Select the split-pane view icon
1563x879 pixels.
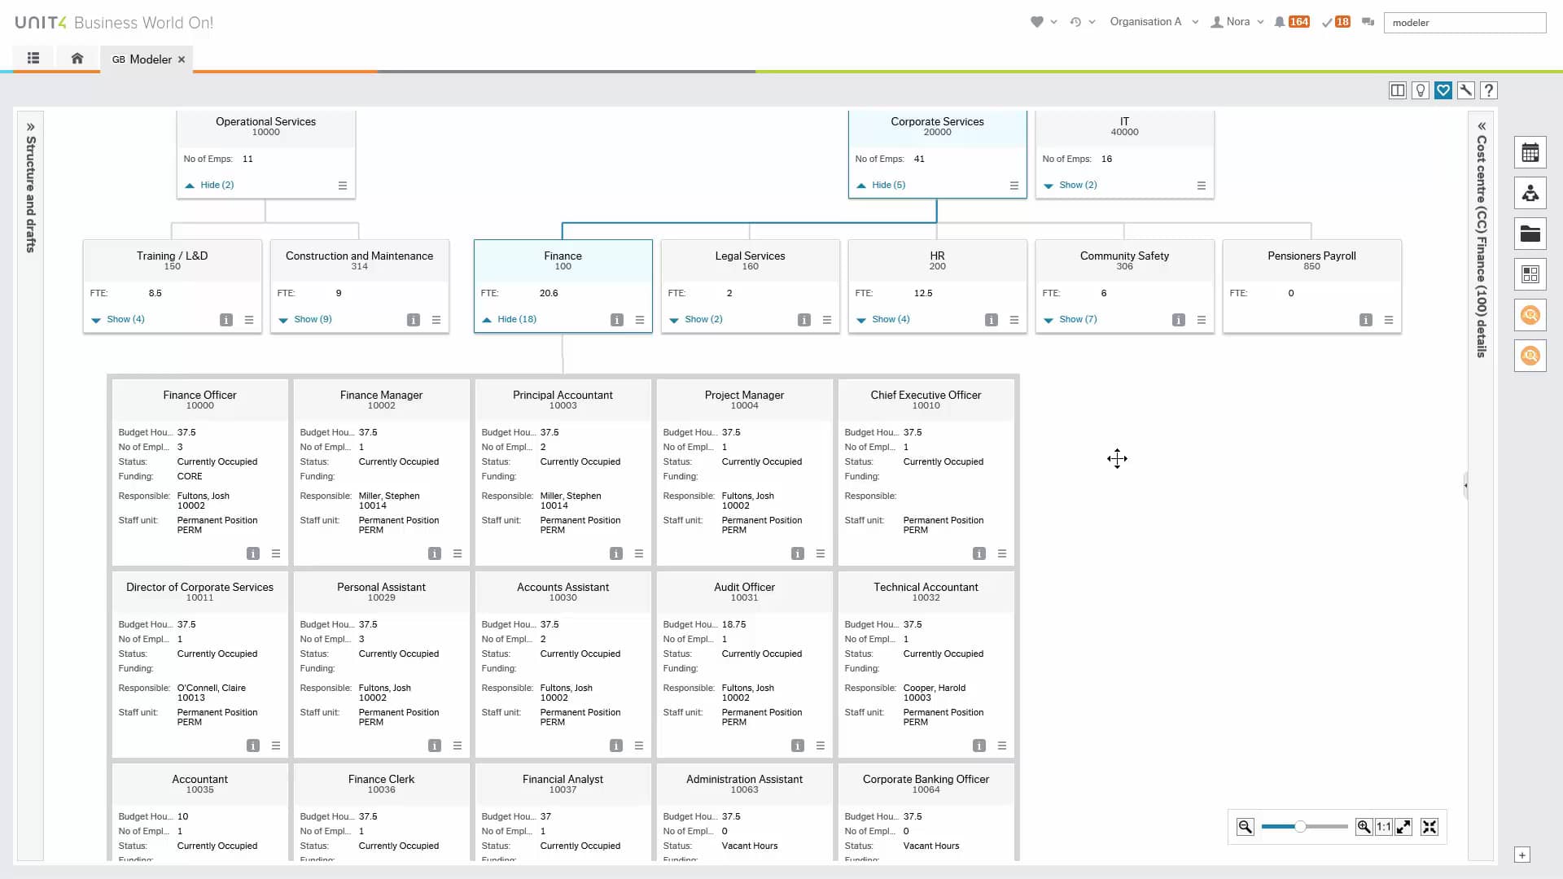pos(1398,90)
